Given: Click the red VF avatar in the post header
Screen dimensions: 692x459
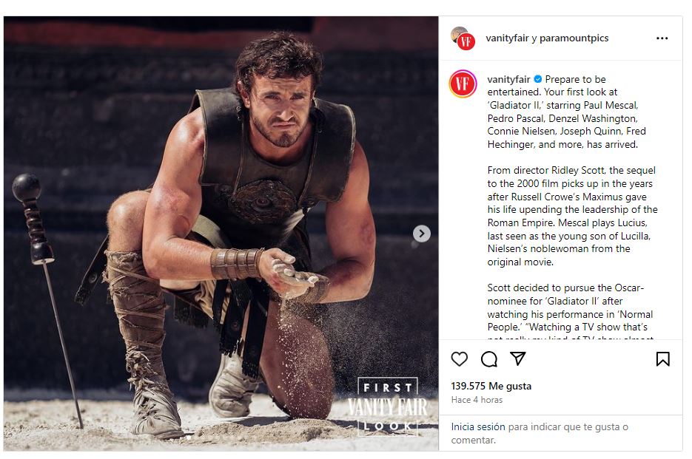Looking at the screenshot, I should pyautogui.click(x=466, y=41).
